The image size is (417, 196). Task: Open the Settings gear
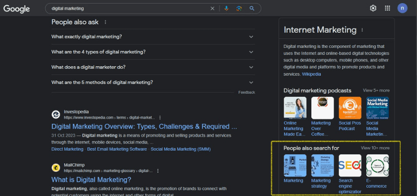coord(373,8)
